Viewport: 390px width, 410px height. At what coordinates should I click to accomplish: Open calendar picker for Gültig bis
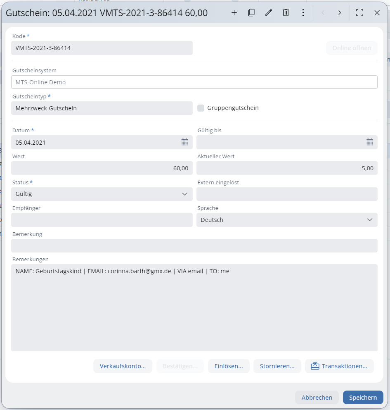click(x=370, y=142)
